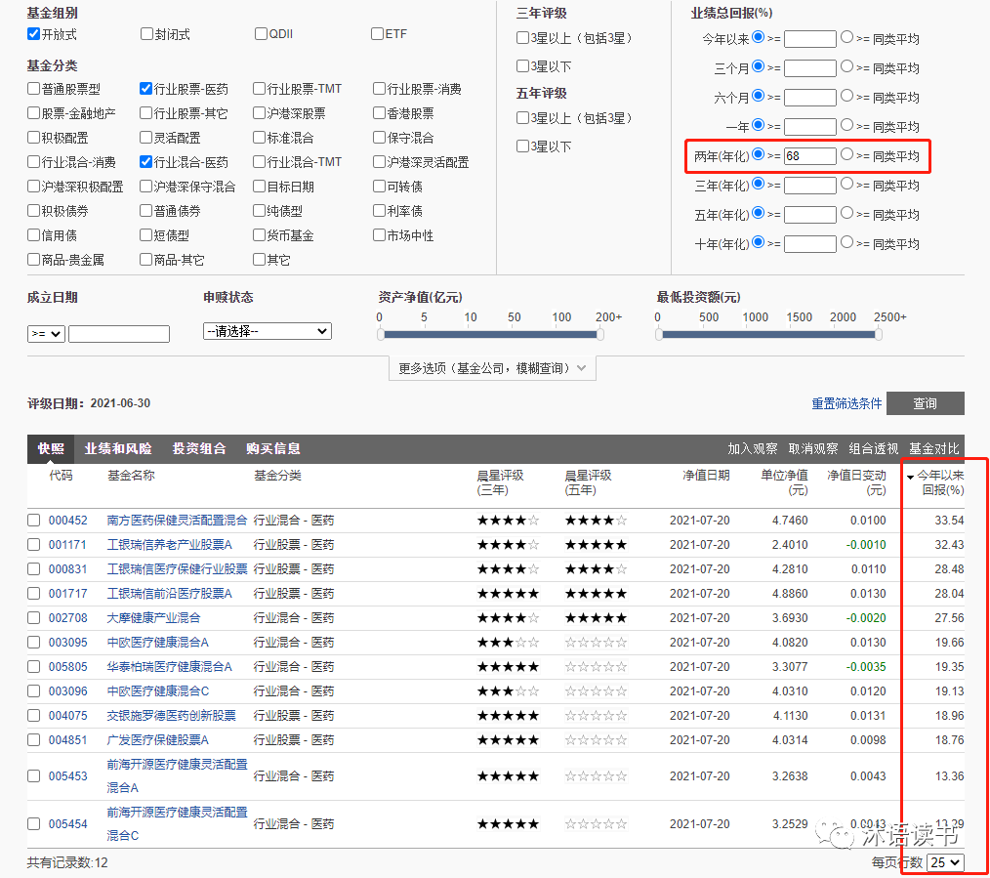Switch to the 业绩和风险 tab
This screenshot has height=878, width=990.
pos(118,449)
